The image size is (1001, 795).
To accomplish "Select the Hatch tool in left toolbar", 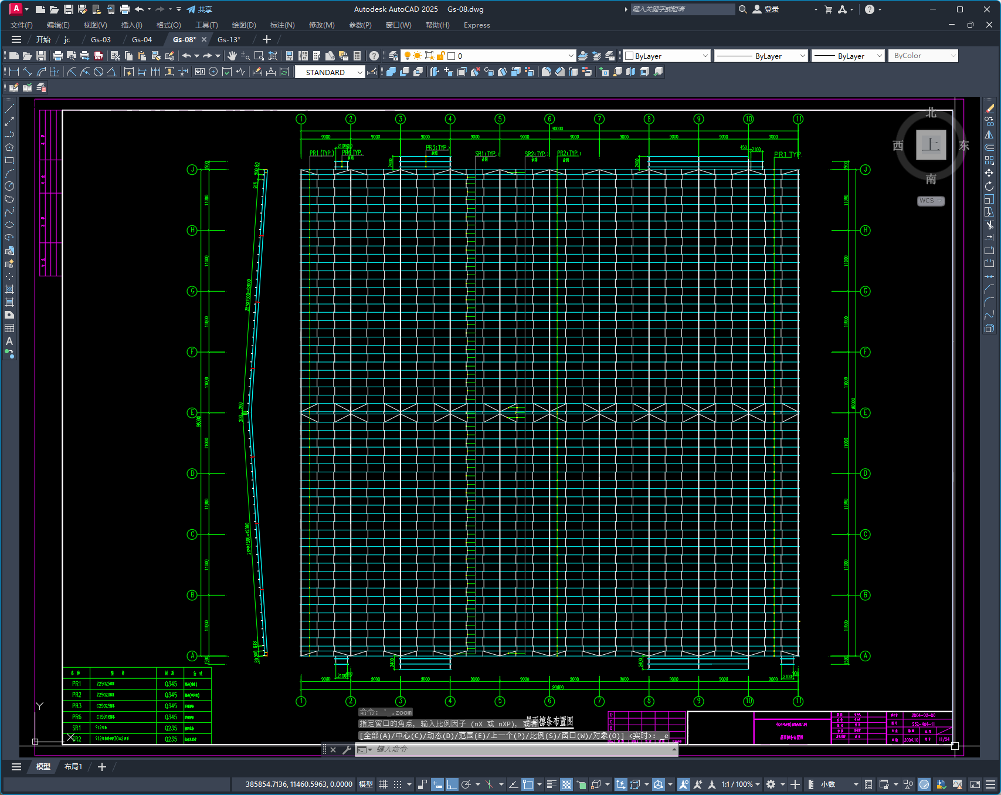I will tap(9, 289).
